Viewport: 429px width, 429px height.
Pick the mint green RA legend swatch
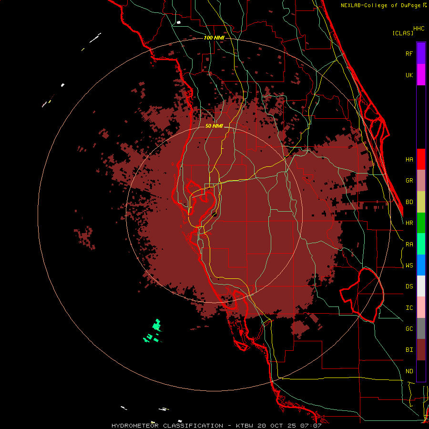[421, 244]
